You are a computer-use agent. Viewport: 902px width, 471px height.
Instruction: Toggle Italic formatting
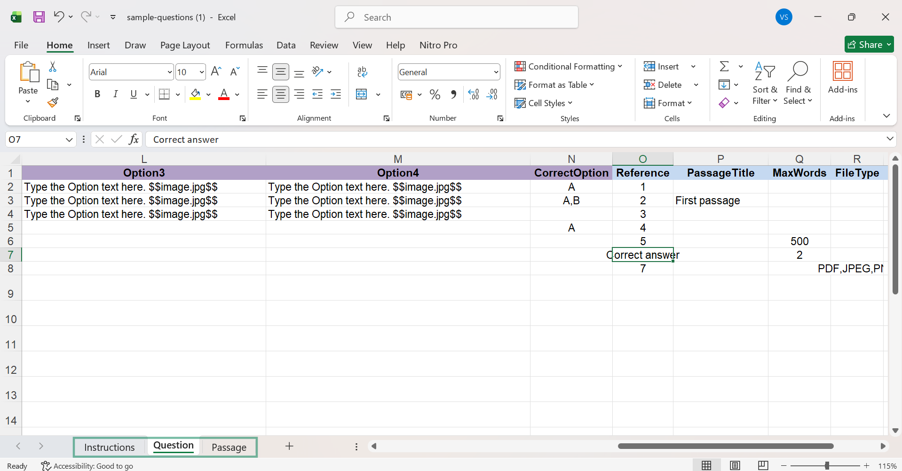pos(115,94)
